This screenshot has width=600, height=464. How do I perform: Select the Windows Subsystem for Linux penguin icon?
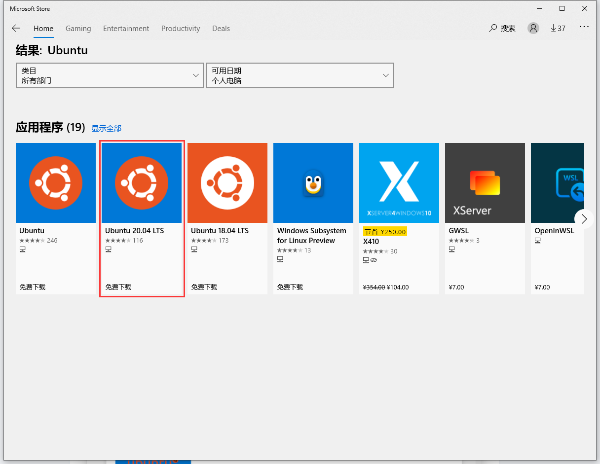[313, 183]
